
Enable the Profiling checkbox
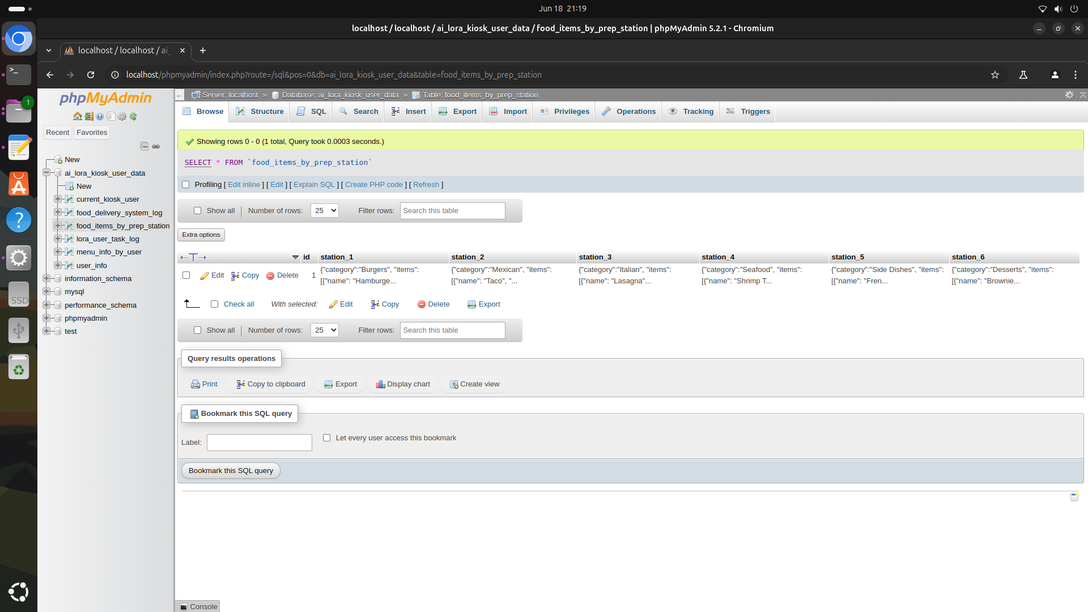click(x=185, y=185)
